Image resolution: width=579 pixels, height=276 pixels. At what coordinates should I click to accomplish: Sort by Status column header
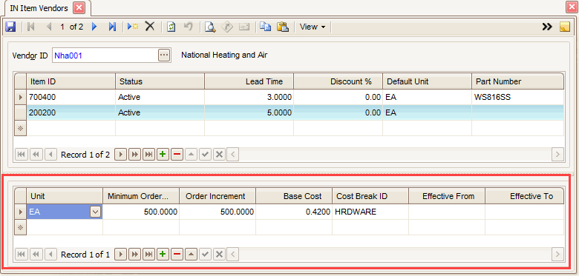point(160,81)
